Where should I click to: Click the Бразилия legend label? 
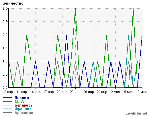24,113
